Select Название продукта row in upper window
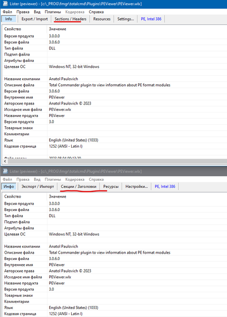 tap(115, 115)
